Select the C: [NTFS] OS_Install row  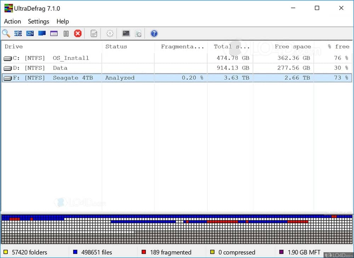pos(177,58)
